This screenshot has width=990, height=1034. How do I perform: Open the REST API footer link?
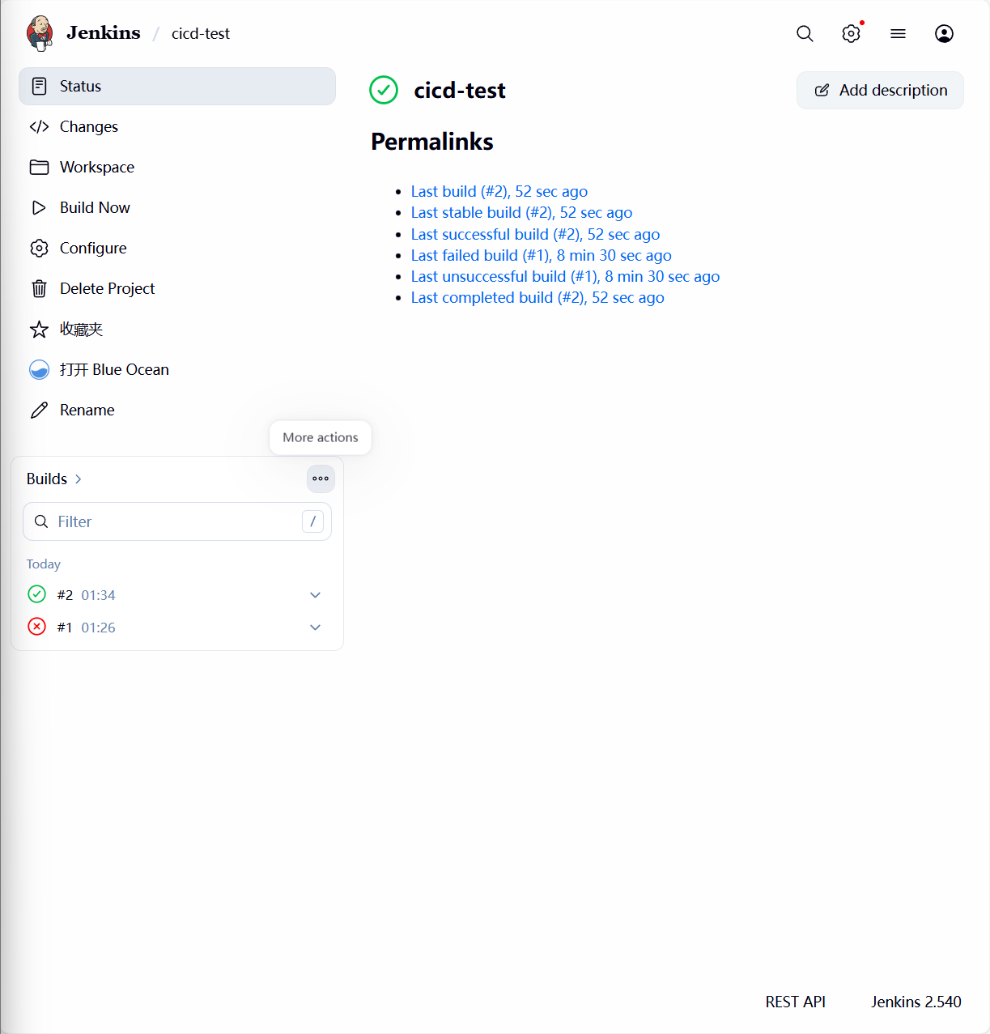coord(796,1002)
